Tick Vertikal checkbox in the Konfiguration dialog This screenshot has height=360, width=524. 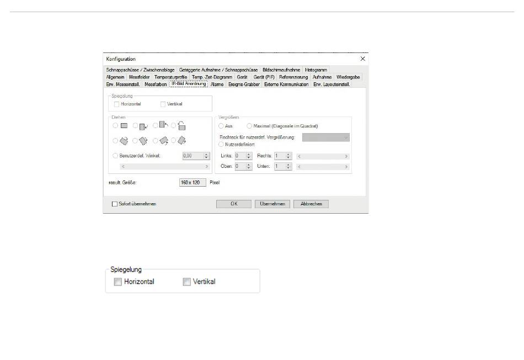click(163, 104)
